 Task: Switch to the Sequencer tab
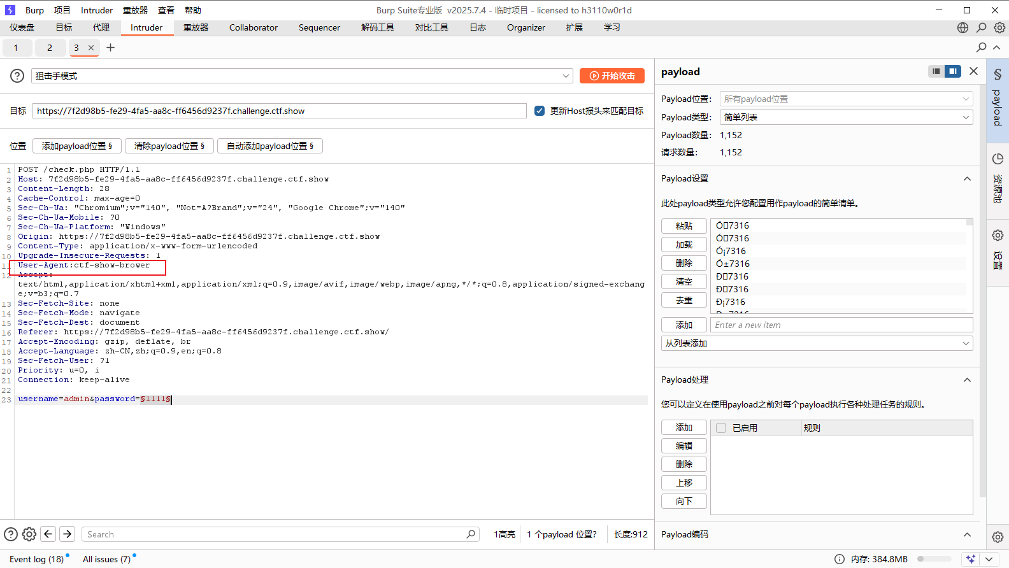coord(319,27)
